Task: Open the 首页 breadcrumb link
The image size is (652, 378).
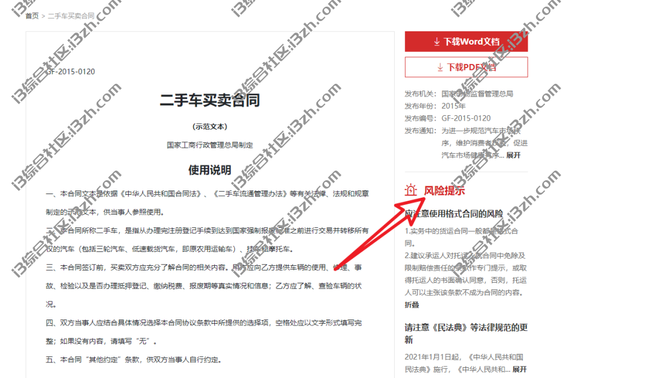Action: 32,16
